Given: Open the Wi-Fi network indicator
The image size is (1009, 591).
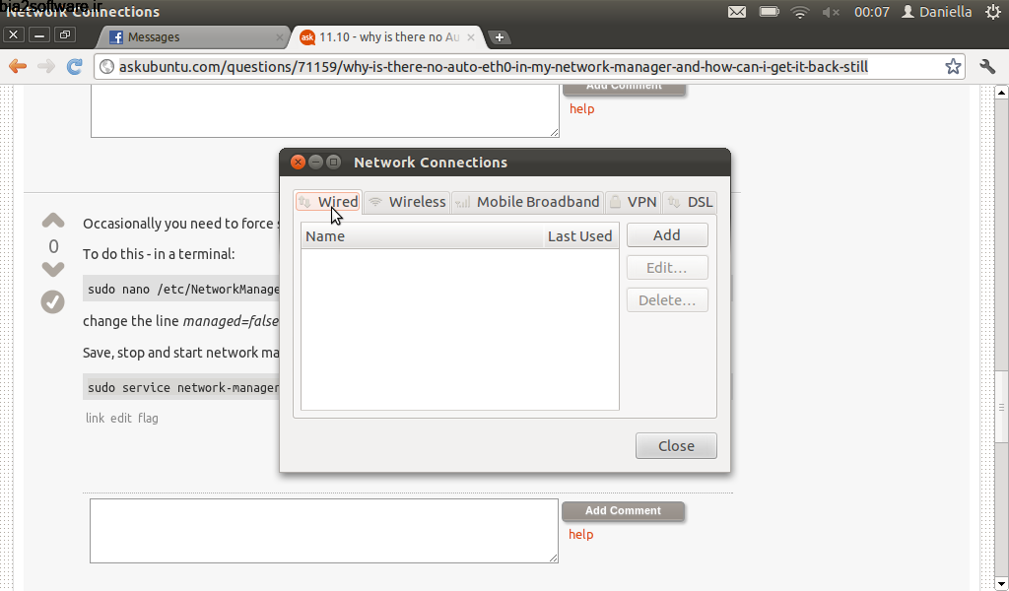Looking at the screenshot, I should (x=799, y=12).
